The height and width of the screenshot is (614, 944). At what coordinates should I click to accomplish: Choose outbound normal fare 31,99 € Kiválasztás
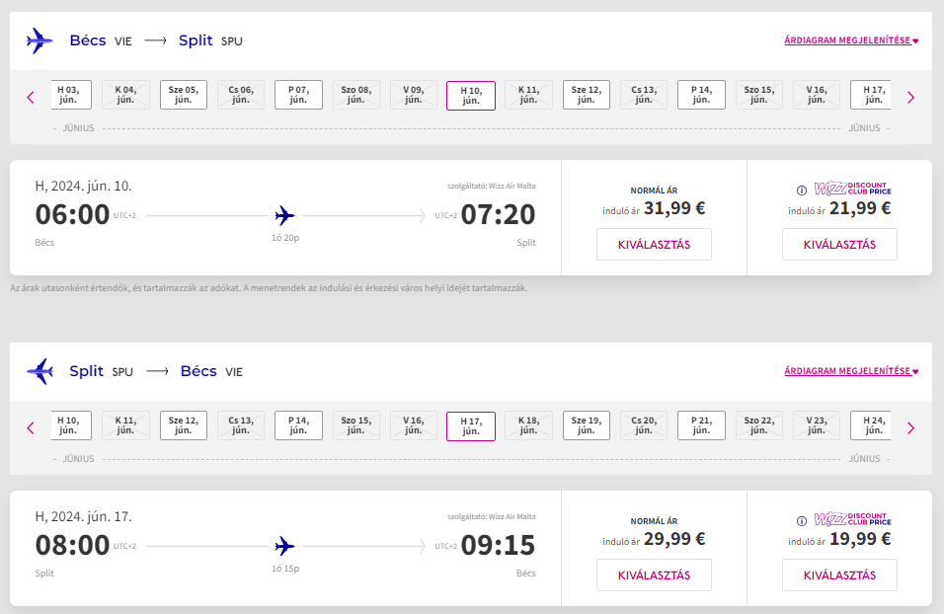click(x=654, y=245)
